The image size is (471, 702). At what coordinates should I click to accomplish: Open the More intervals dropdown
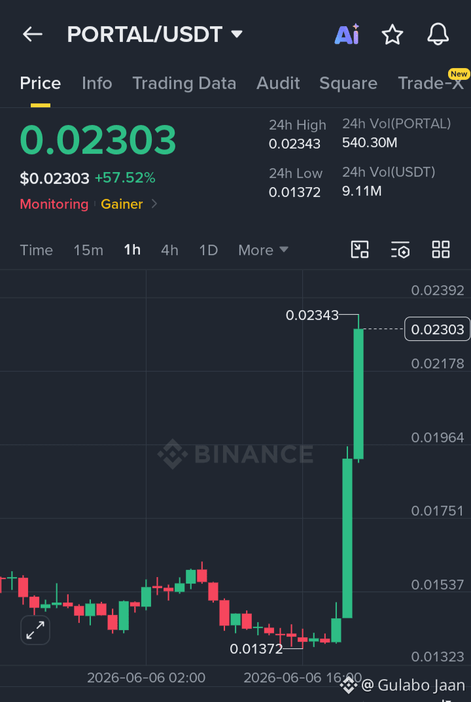tap(263, 250)
